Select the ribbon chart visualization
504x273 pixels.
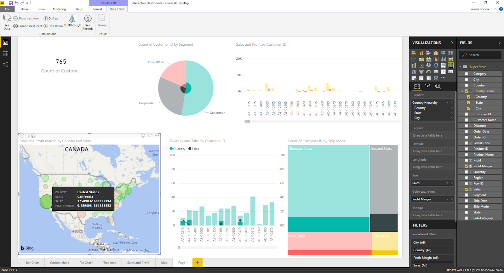point(451,59)
